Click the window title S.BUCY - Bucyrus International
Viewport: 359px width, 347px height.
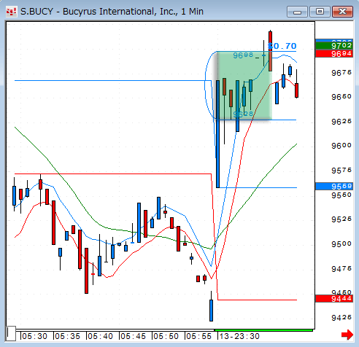pos(112,12)
